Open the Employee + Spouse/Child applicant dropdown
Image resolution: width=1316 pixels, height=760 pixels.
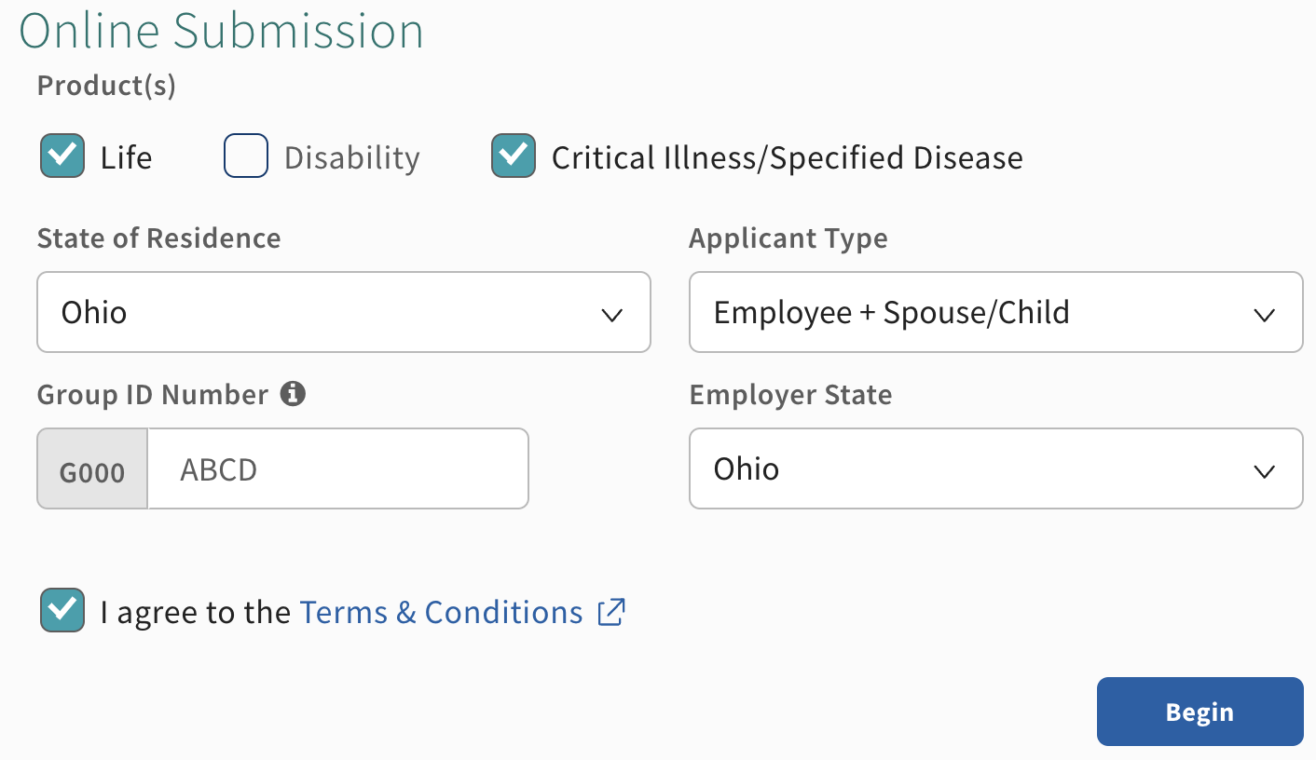(995, 312)
